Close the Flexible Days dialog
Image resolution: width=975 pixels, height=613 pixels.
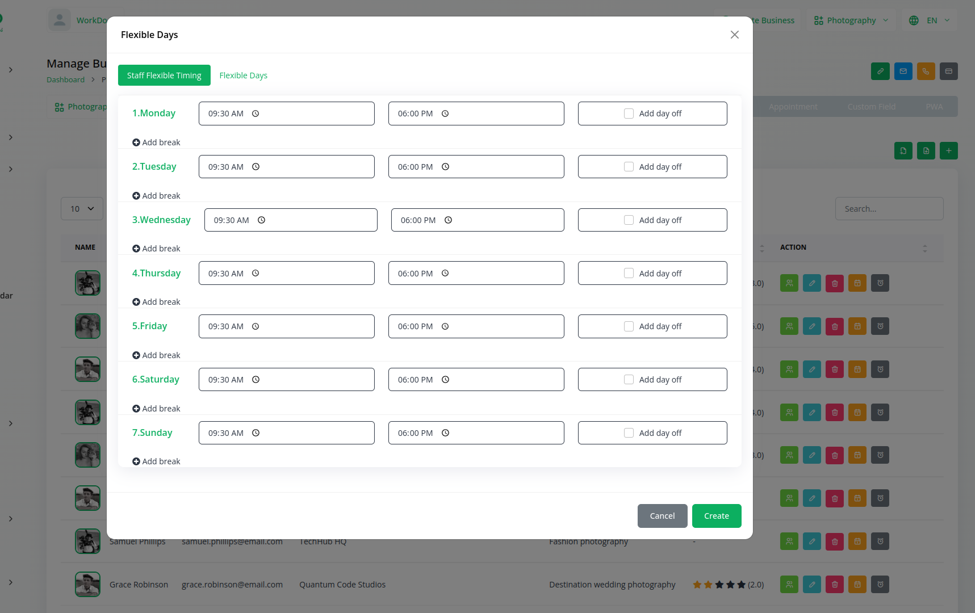coord(734,35)
